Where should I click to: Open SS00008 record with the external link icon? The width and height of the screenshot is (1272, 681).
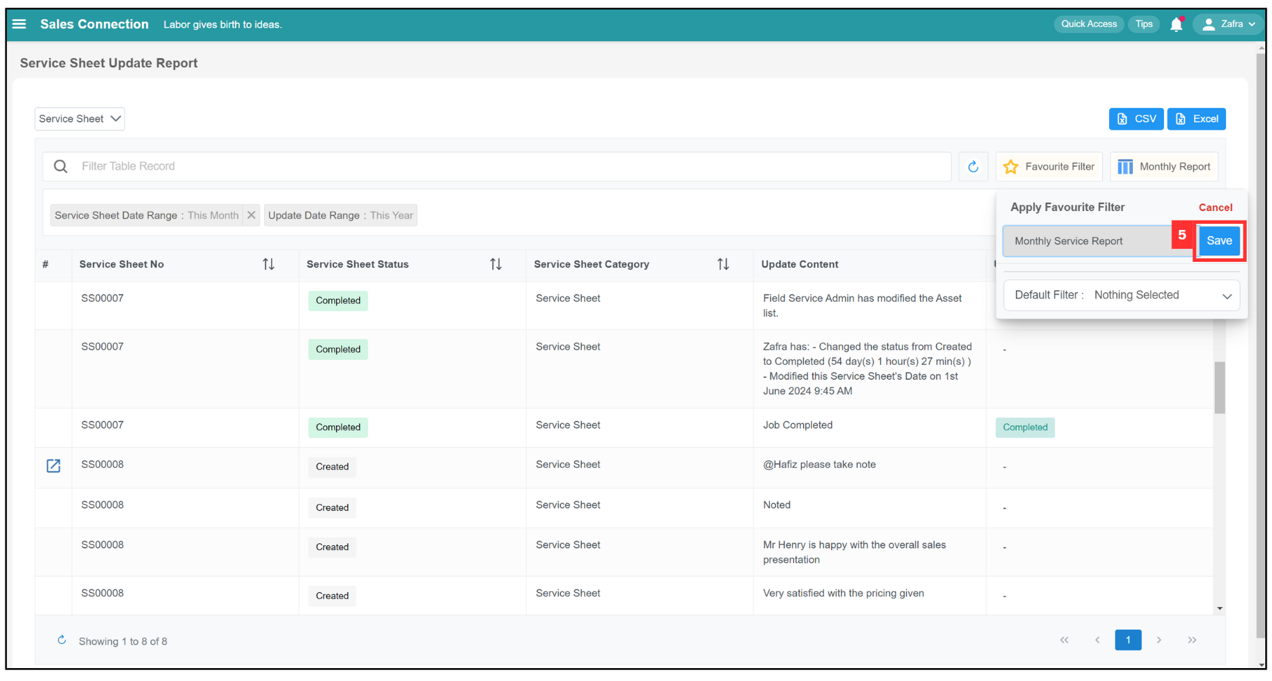[x=54, y=466]
